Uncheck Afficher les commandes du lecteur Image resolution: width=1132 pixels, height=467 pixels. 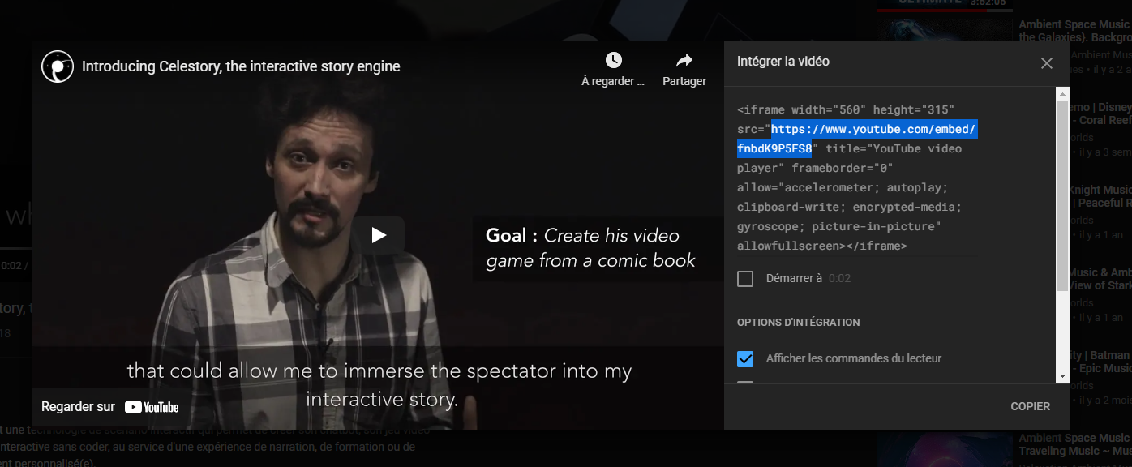(x=745, y=358)
